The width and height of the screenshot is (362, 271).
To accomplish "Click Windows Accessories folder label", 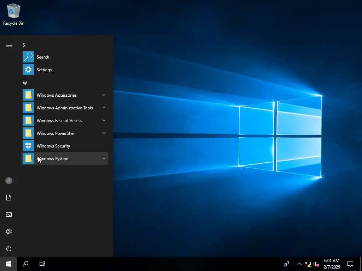I will coord(57,95).
